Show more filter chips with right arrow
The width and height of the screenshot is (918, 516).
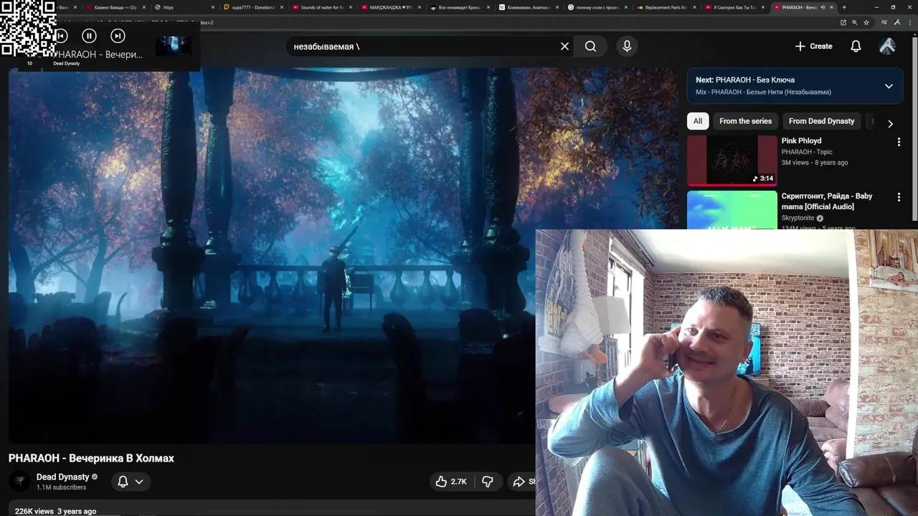pyautogui.click(x=890, y=123)
